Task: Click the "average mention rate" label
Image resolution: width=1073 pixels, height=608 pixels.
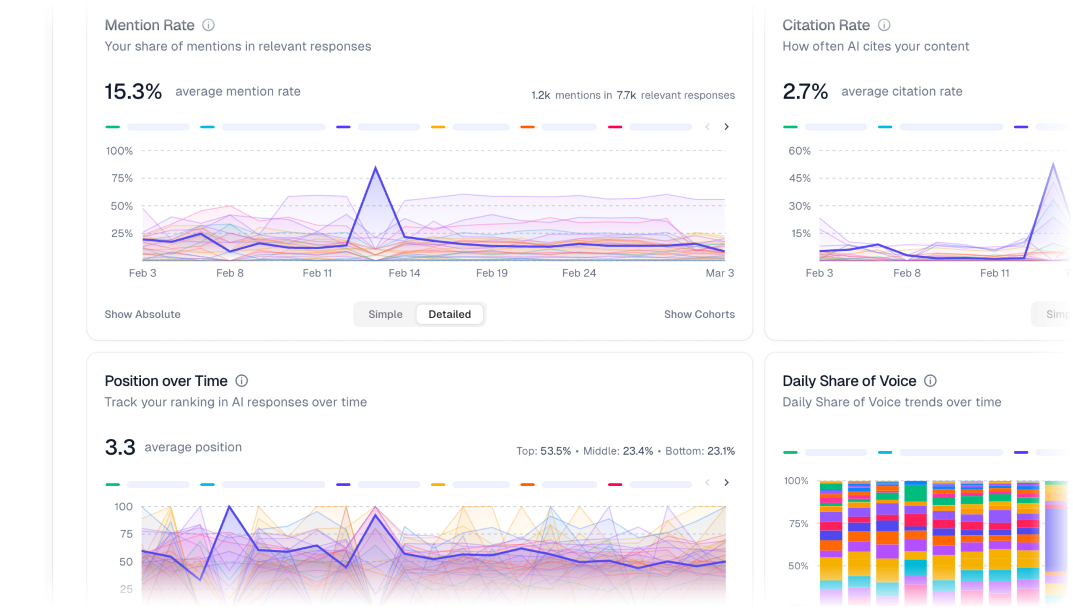Action: 238,91
